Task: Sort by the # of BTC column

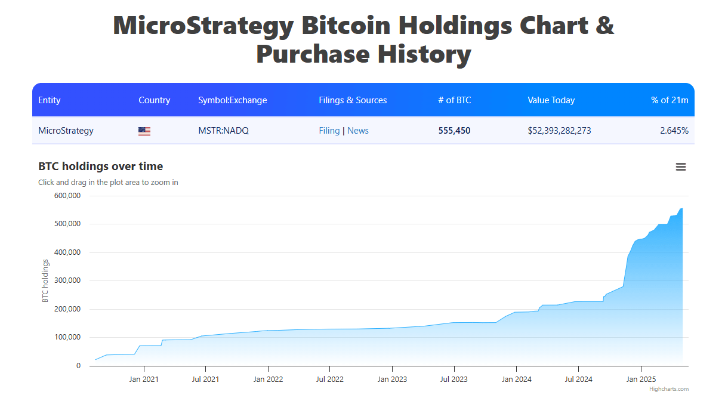Action: point(455,100)
